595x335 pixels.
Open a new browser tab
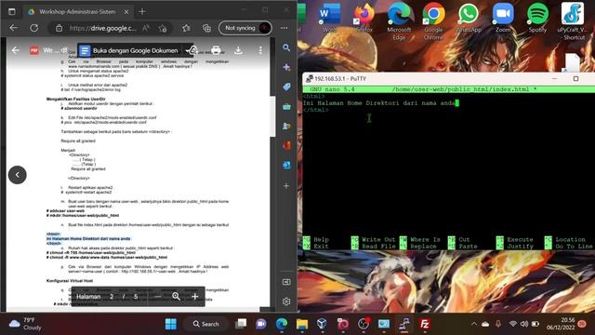pos(142,12)
